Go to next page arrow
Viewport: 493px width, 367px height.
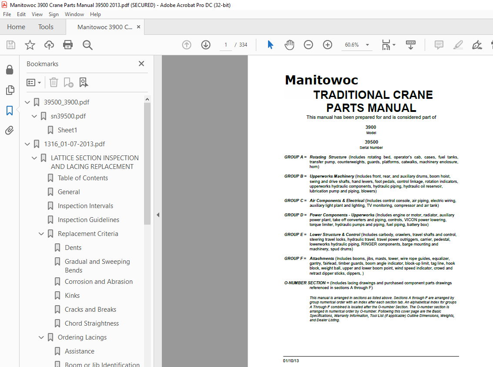206,45
